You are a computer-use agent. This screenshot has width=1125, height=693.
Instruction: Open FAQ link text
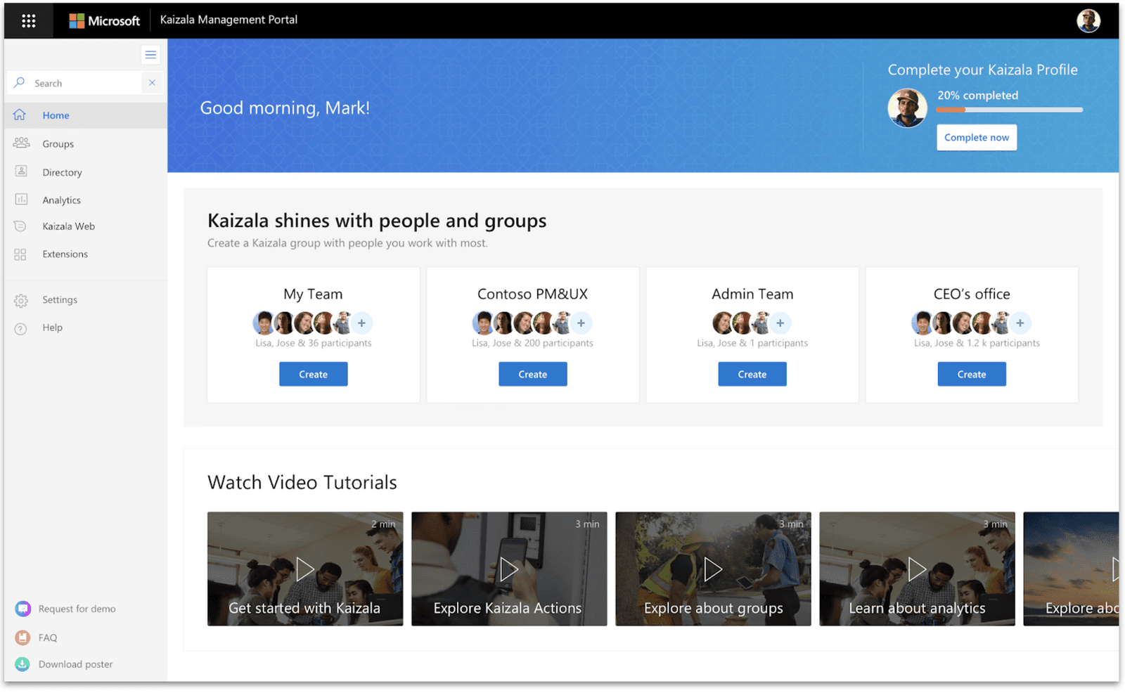[48, 637]
